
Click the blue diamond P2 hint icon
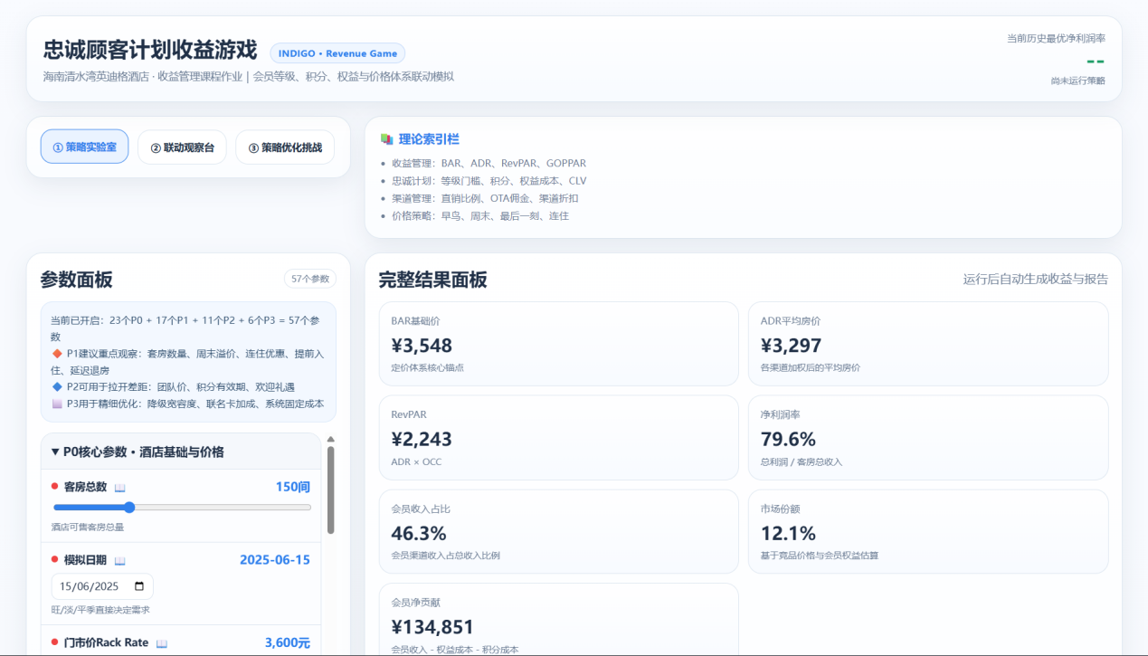pos(57,387)
